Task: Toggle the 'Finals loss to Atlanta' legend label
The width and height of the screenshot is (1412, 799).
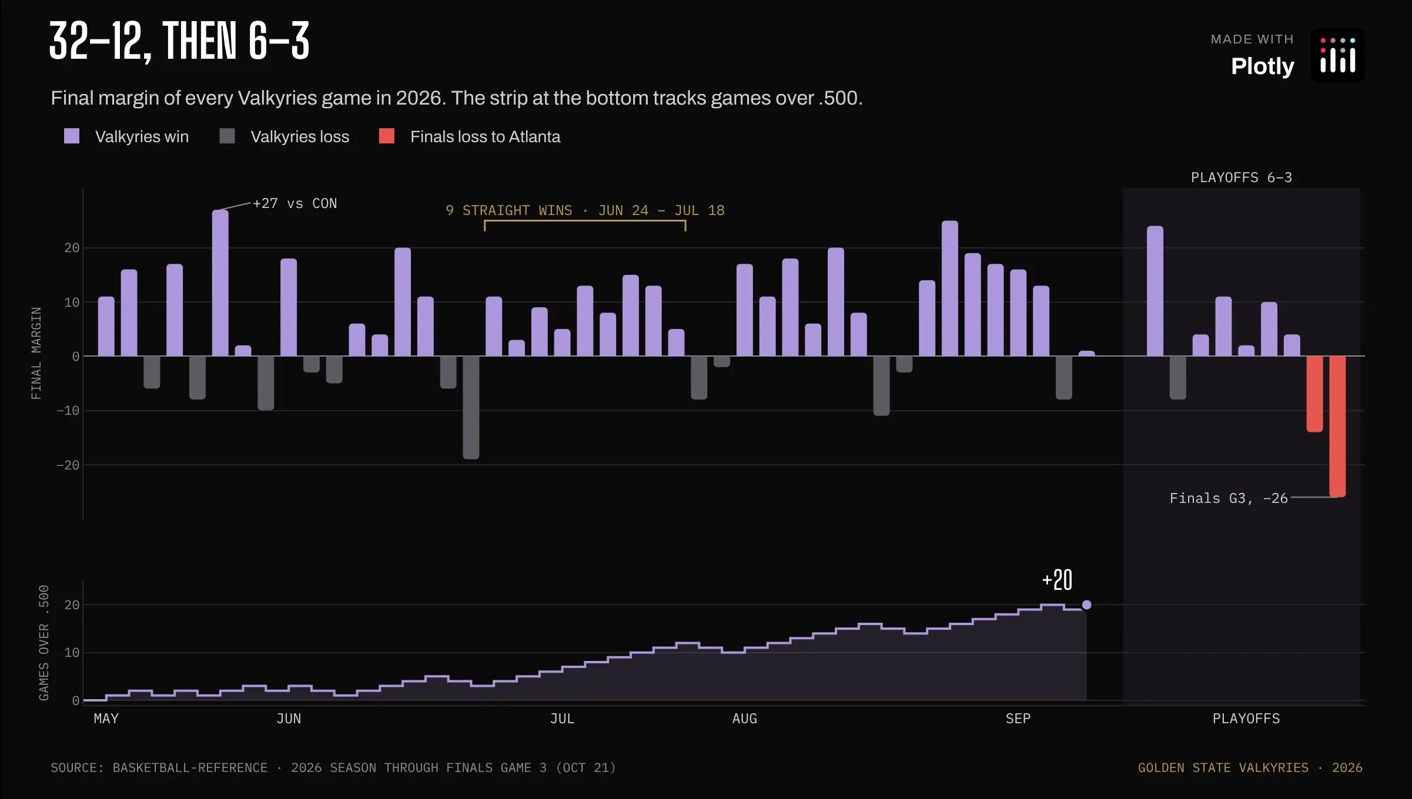Action: click(x=485, y=137)
